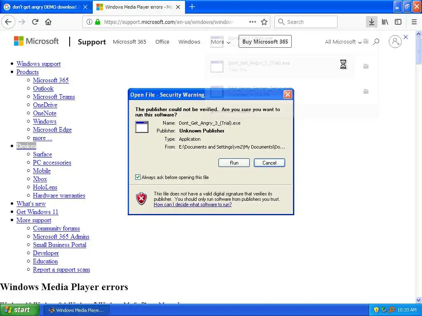Click the Windows Security Center tray shield icon
Screen dimensions: 422x316
coord(376,310)
